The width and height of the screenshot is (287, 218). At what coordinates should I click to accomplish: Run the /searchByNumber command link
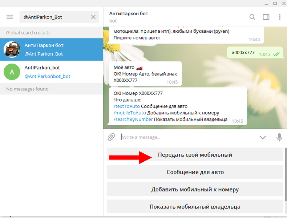tap(133, 119)
